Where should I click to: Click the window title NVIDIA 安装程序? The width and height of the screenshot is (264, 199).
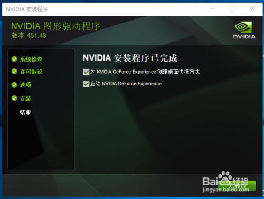point(27,9)
